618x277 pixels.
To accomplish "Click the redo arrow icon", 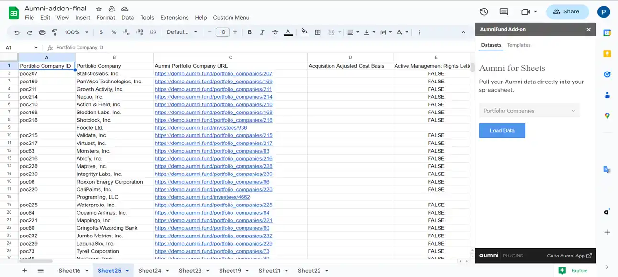I will pyautogui.click(x=30, y=32).
